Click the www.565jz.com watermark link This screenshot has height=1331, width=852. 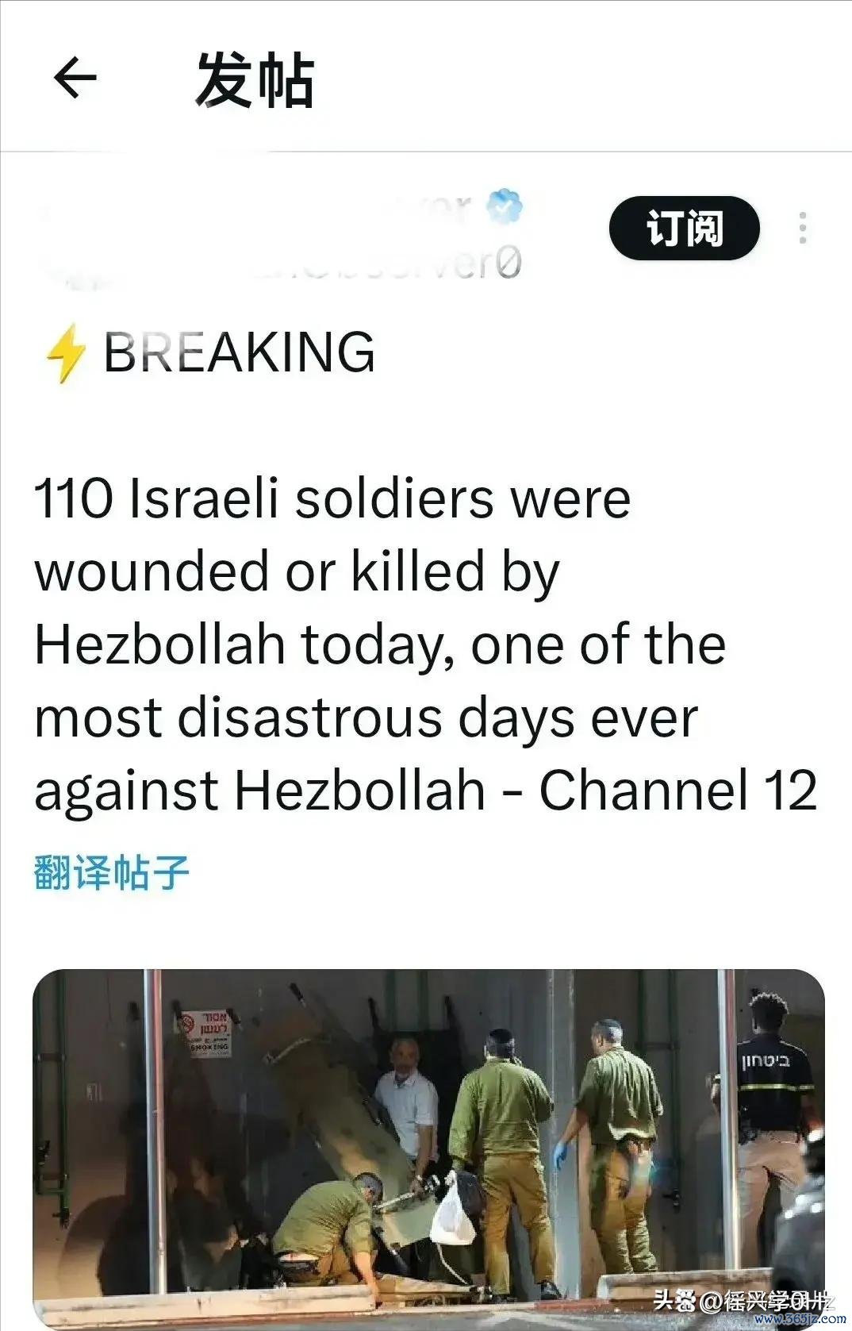click(800, 1318)
